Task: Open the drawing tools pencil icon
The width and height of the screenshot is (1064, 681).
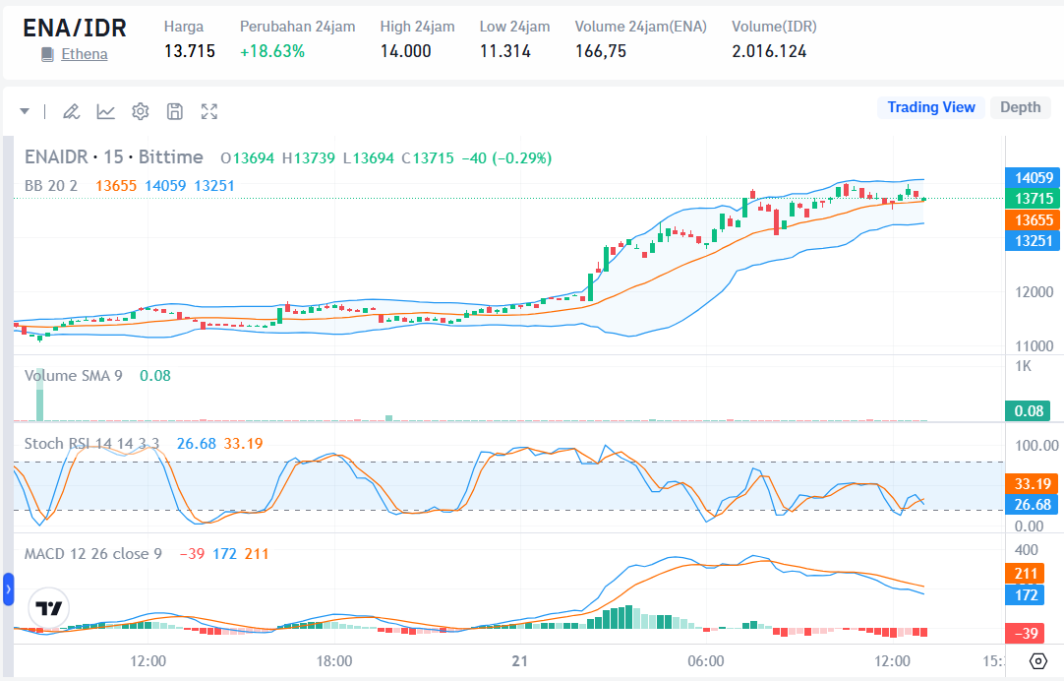Action: [71, 111]
